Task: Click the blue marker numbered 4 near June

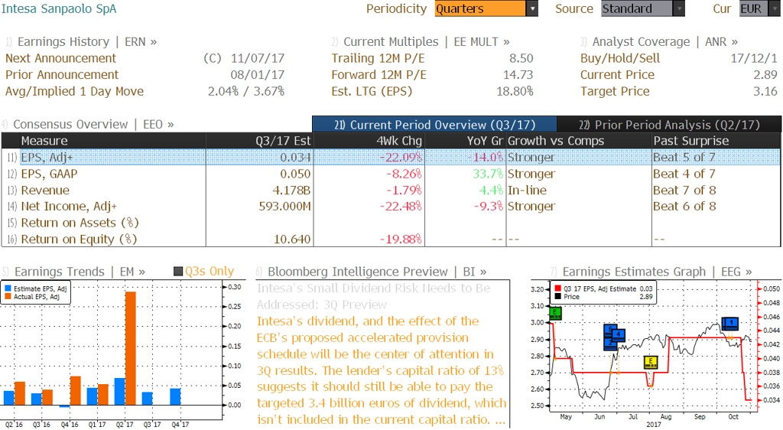Action: 618,334
